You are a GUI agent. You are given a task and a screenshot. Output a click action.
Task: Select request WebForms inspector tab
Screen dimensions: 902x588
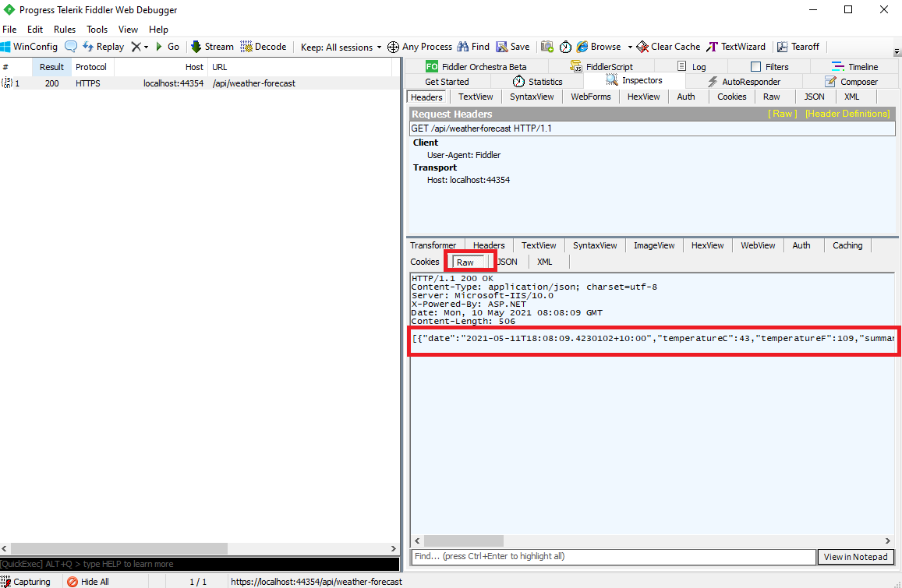coord(591,97)
